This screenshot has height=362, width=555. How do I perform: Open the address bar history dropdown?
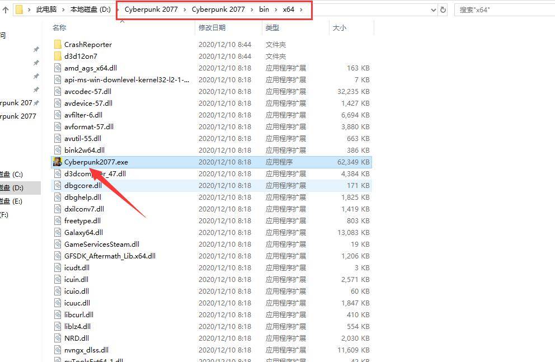point(434,10)
